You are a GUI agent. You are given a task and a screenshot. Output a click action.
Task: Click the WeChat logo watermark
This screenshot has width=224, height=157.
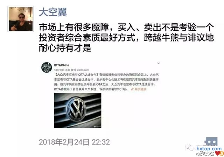[189, 147]
